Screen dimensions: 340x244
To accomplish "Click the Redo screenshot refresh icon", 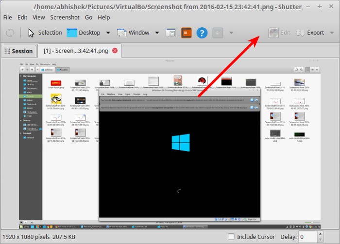I will coord(10,33).
